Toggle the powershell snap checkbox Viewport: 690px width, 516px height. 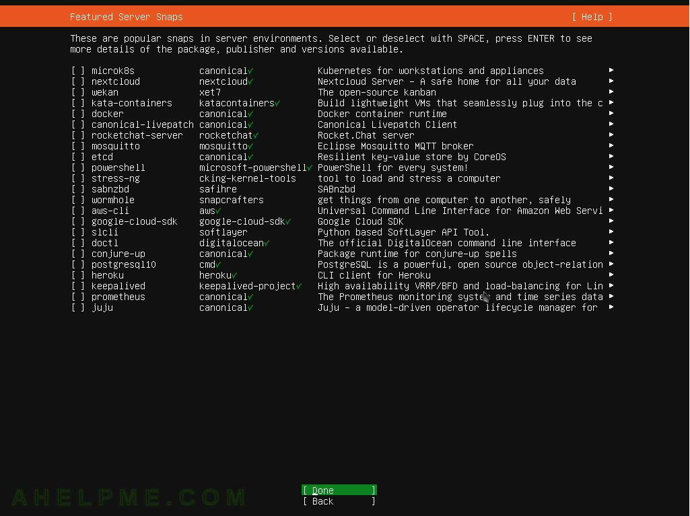pyautogui.click(x=78, y=168)
